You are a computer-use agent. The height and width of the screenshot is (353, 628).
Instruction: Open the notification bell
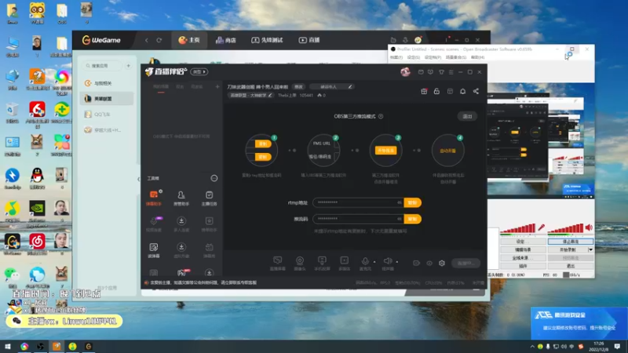(462, 91)
